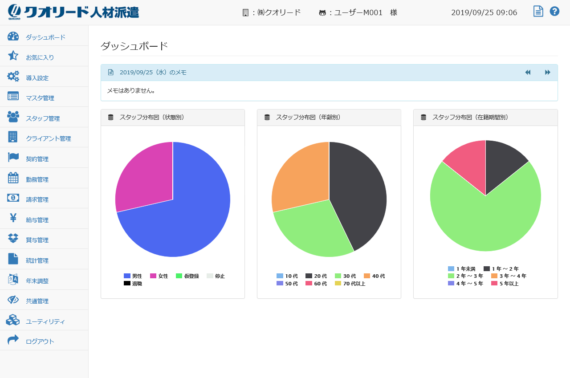
Task: Click the クオリード人材派遣 logo
Action: coord(73,12)
